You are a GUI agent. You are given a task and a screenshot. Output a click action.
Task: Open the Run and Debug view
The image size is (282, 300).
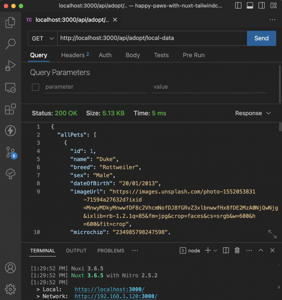click(x=10, y=65)
